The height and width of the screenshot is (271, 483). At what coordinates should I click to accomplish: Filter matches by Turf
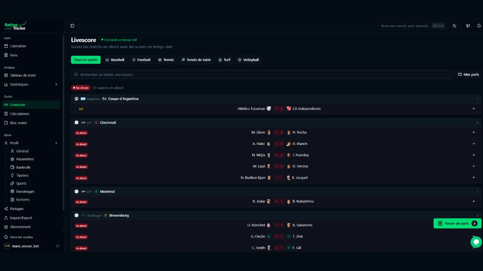pos(224,60)
